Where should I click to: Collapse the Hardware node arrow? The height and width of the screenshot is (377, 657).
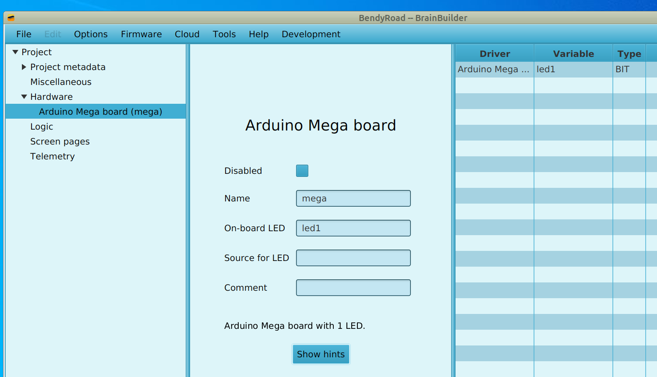pyautogui.click(x=24, y=97)
